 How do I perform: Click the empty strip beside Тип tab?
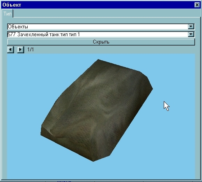click(106, 13)
